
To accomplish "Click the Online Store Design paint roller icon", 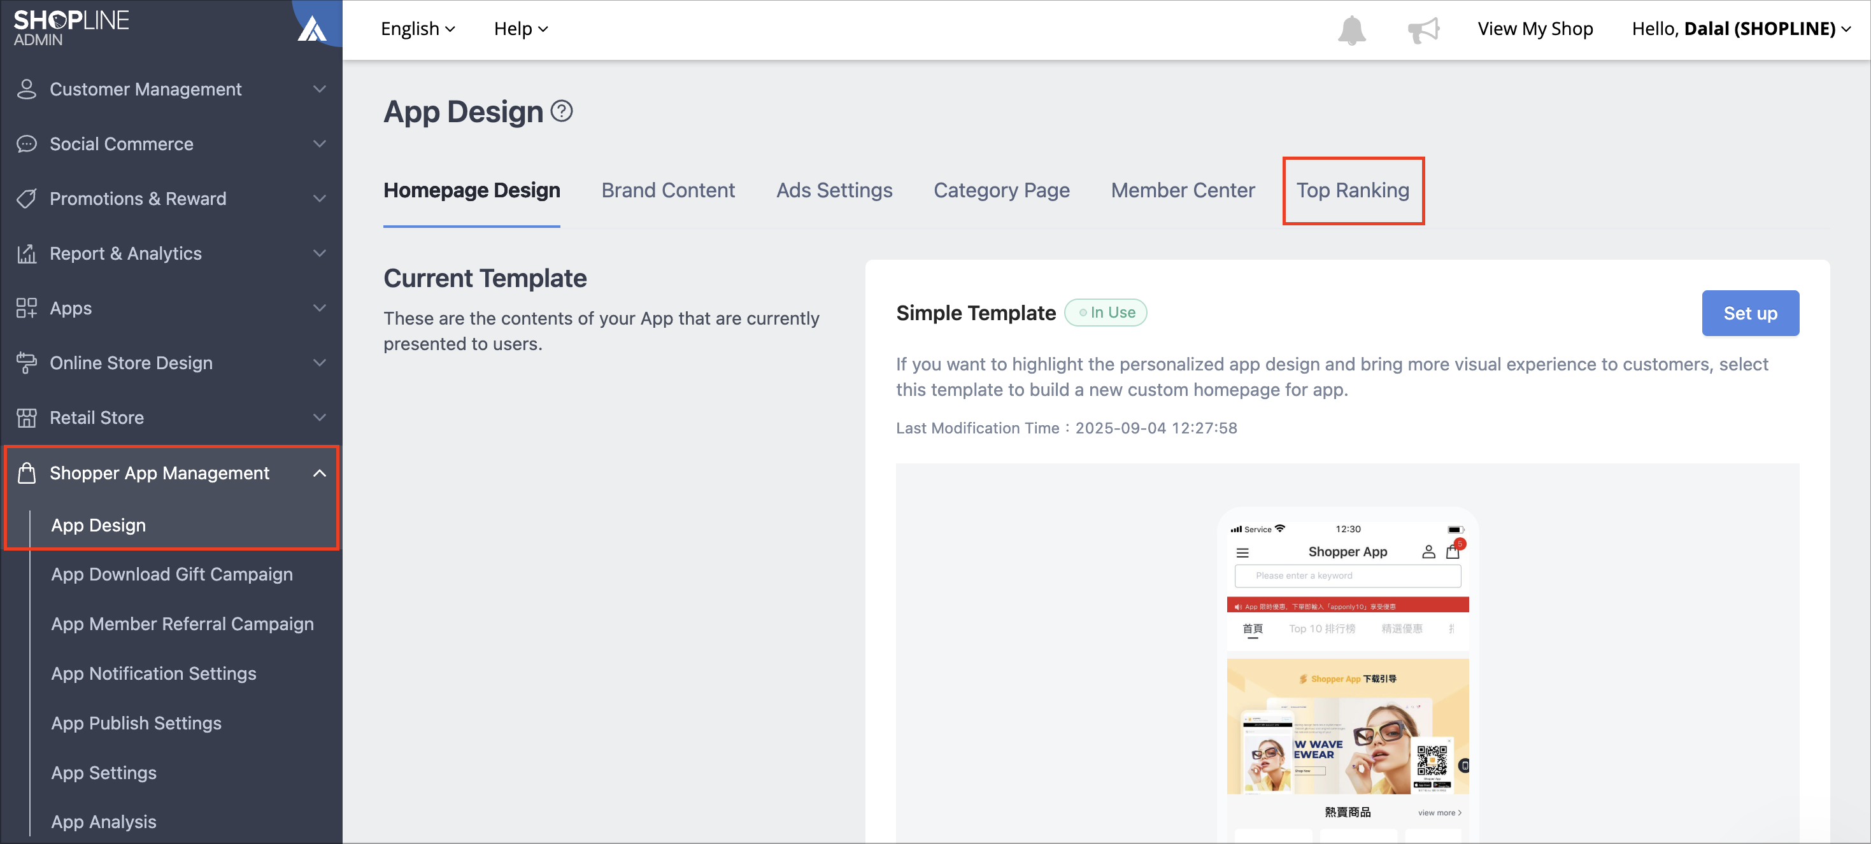I will pos(27,363).
